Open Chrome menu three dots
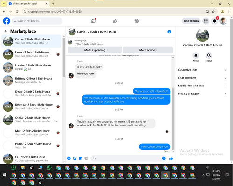The width and height of the screenshot is (233, 186). (x=229, y=12)
